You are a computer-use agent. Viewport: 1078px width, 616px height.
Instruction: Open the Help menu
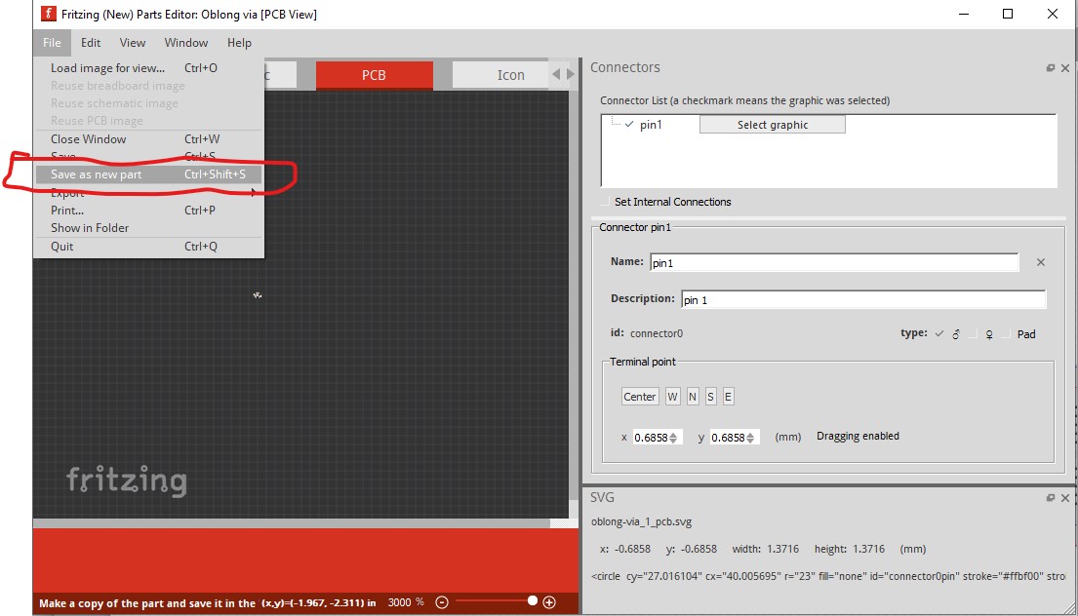[239, 43]
